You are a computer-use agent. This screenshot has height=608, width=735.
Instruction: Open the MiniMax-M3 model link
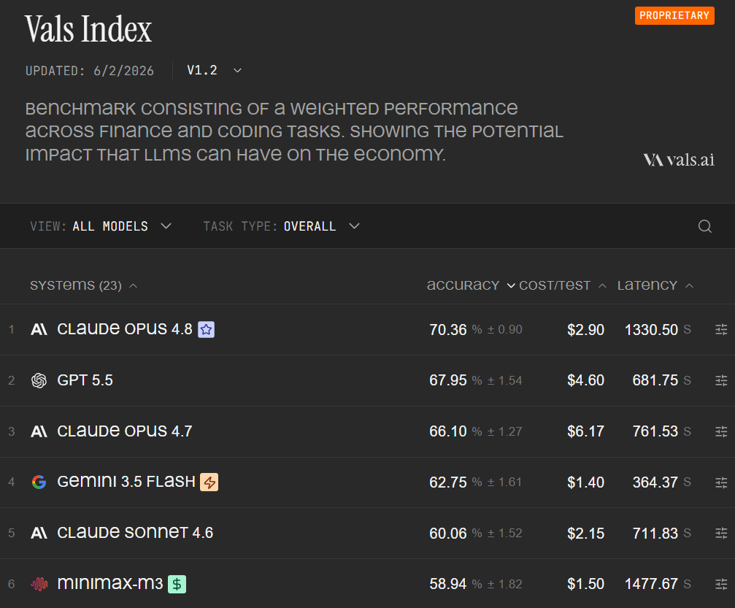point(109,584)
